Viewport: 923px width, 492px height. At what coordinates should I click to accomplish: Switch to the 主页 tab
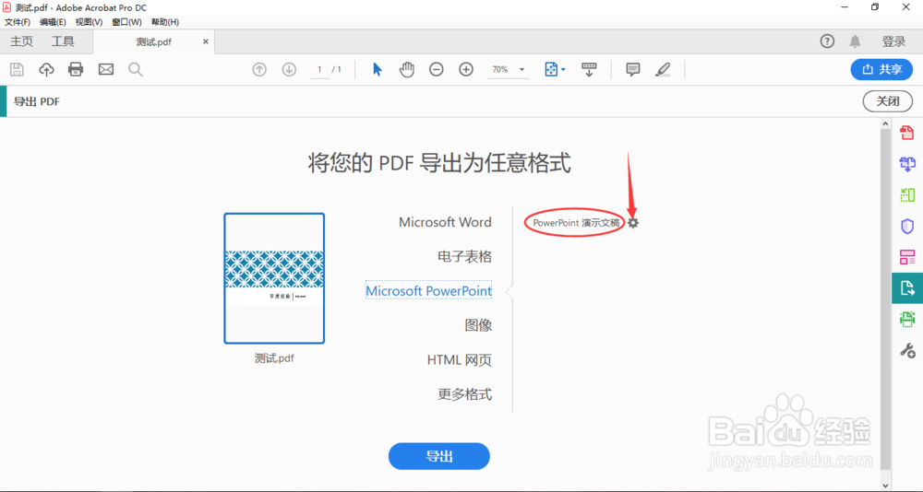click(x=22, y=41)
